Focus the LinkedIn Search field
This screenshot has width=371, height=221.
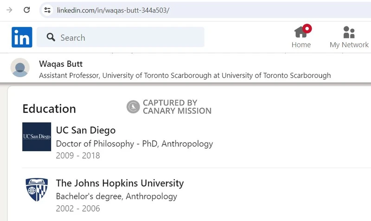click(x=121, y=37)
